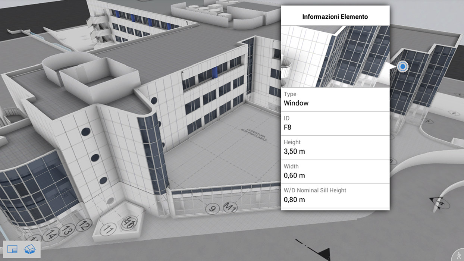This screenshot has height=261, width=464.
Task: Select the W/D Nominal Sill Height row
Action: point(335,195)
